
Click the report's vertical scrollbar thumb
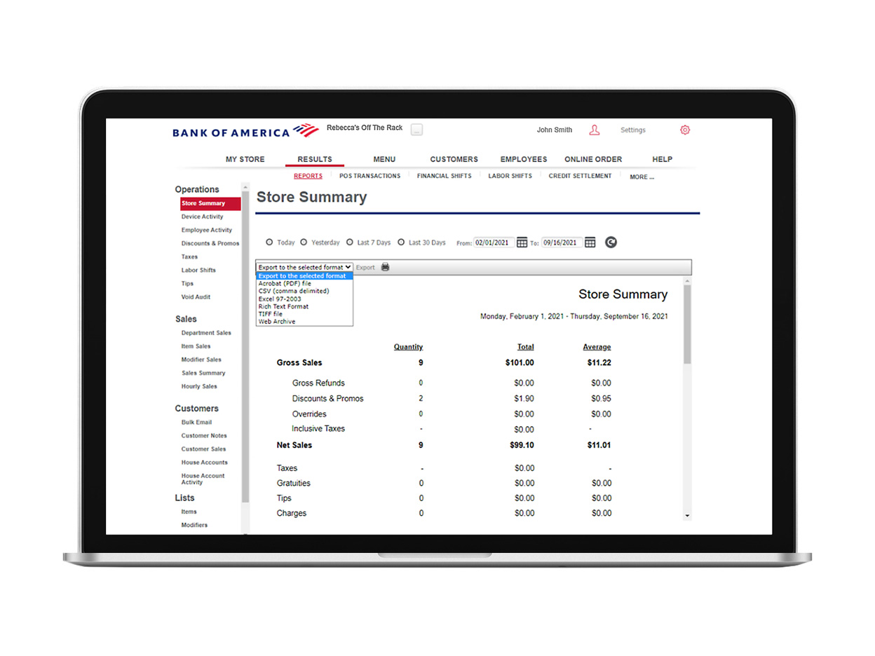(x=687, y=322)
